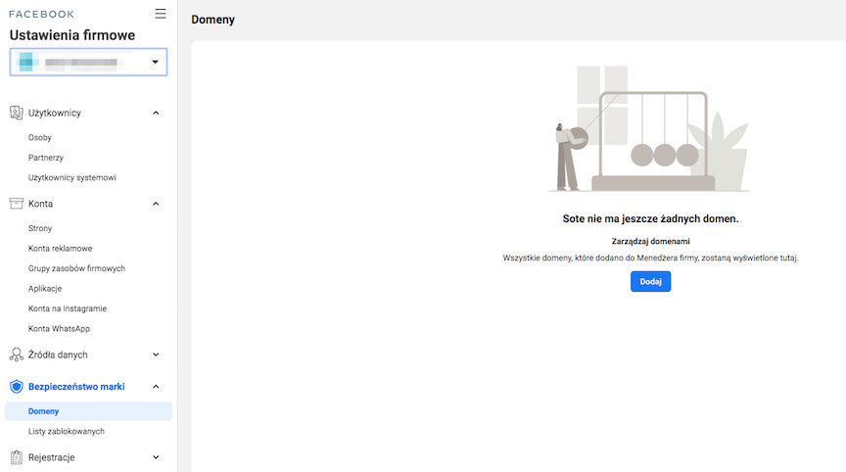Collapse the Bezpieczeństwo marki chevron
This screenshot has height=472, width=846.
156,387
